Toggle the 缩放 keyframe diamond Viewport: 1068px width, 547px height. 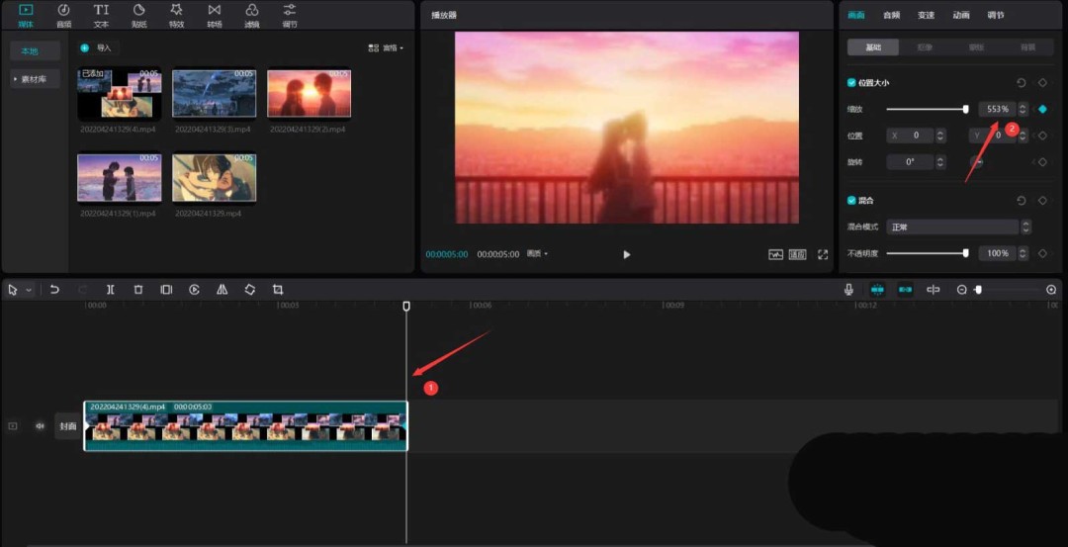click(x=1042, y=109)
